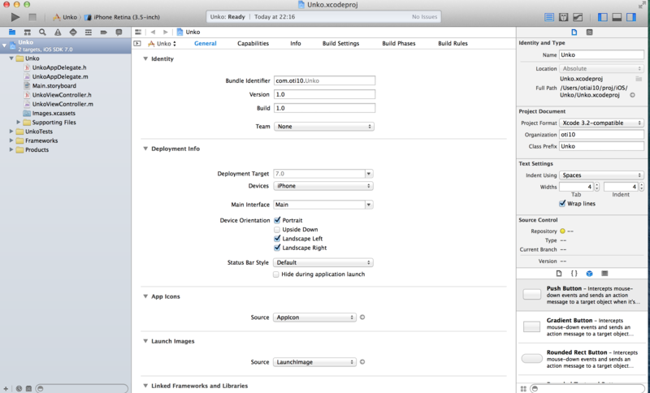650x393 pixels.
Task: Select Images.xcassets in the navigator
Action: click(x=54, y=113)
